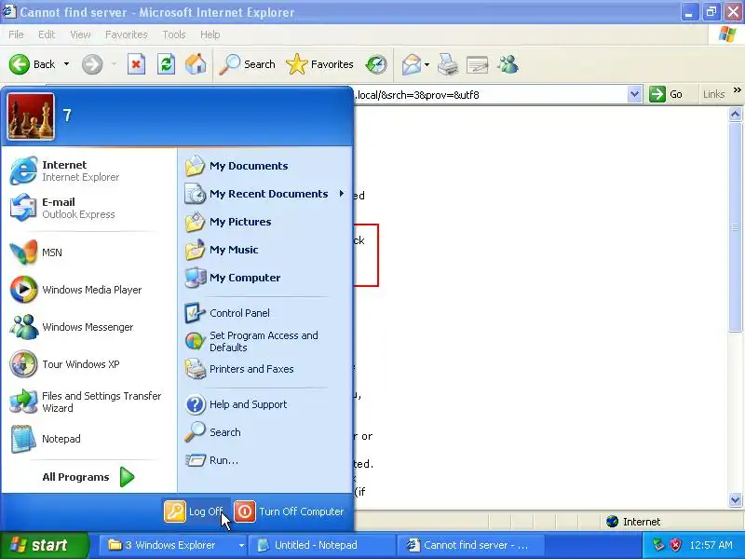The image size is (745, 559).
Task: Open My Documents folder
Action: (x=264, y=166)
